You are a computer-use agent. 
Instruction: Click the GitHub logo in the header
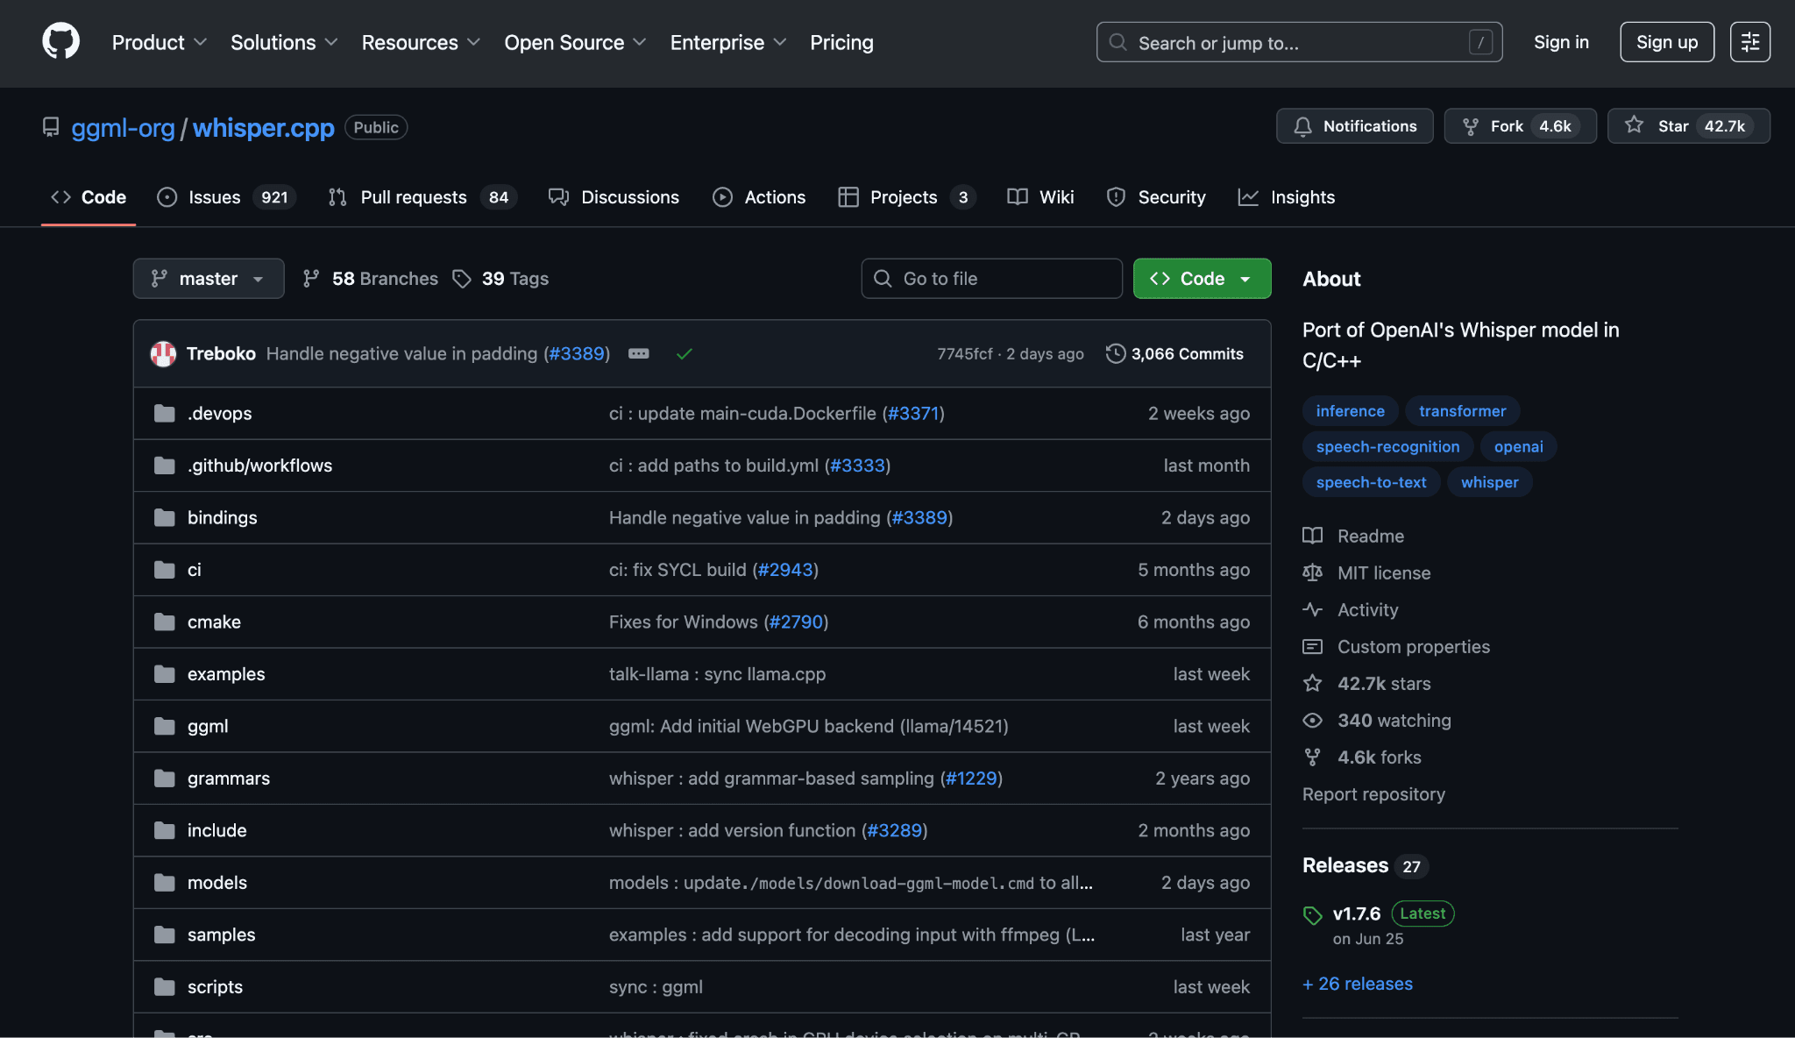[59, 40]
